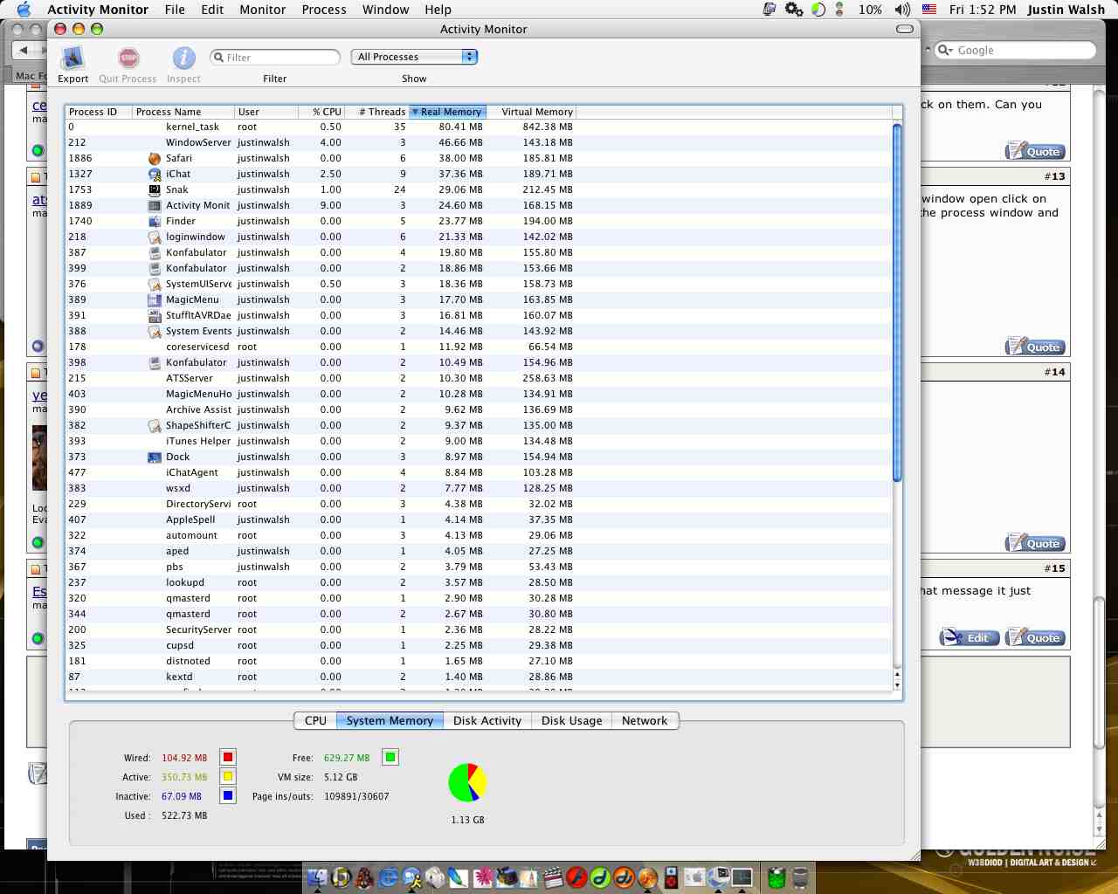Switch to the CPU tab
This screenshot has width=1118, height=894.
[315, 720]
